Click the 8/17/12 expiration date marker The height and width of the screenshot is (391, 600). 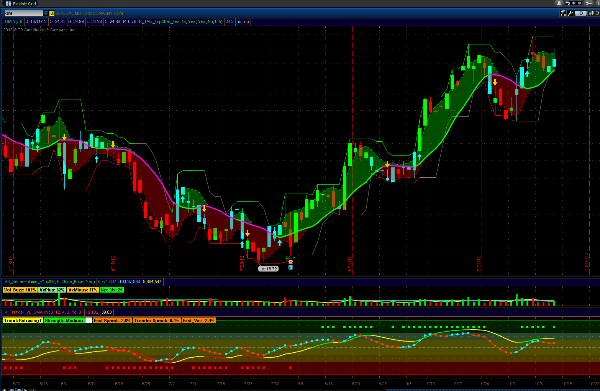point(350,263)
